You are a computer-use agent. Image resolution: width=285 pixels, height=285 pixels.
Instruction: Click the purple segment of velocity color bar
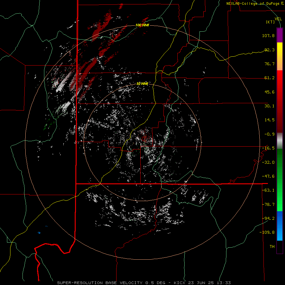click(x=280, y=35)
